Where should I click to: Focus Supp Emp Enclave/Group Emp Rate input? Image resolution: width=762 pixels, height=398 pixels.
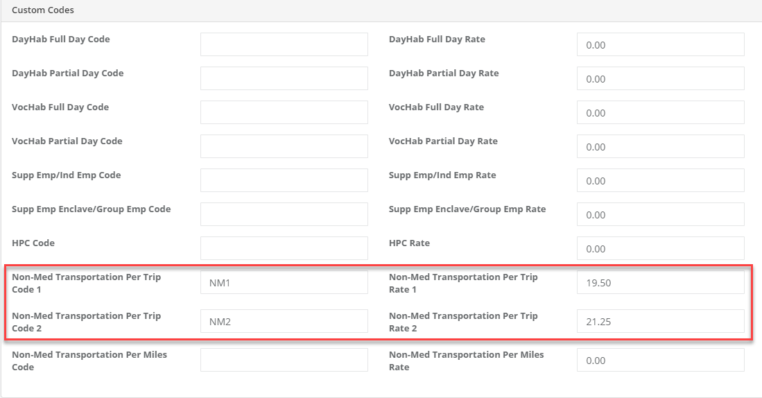tap(660, 214)
